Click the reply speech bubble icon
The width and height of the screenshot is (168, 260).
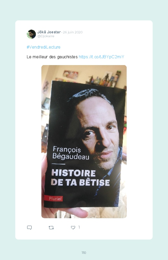[x=29, y=228]
